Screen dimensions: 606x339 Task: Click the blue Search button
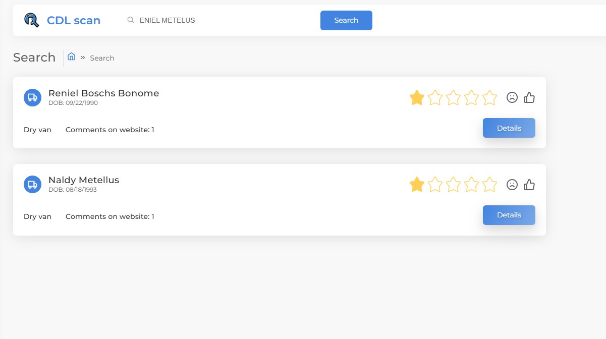(346, 20)
